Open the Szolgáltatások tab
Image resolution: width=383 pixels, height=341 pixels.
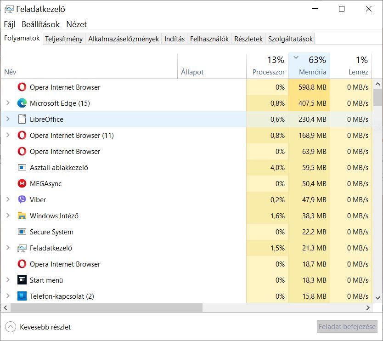coord(290,39)
